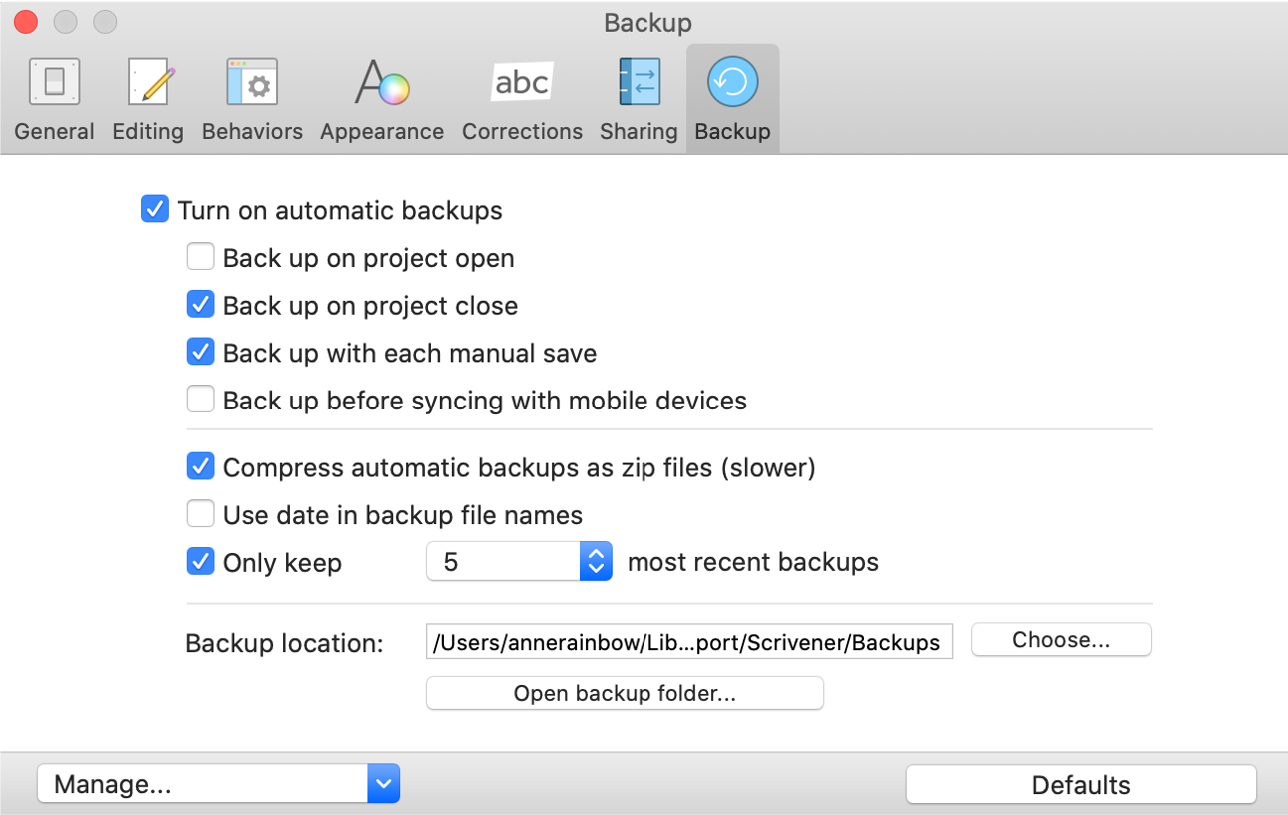Open the Sharing preferences icon
This screenshot has height=815, width=1288.
tap(639, 82)
